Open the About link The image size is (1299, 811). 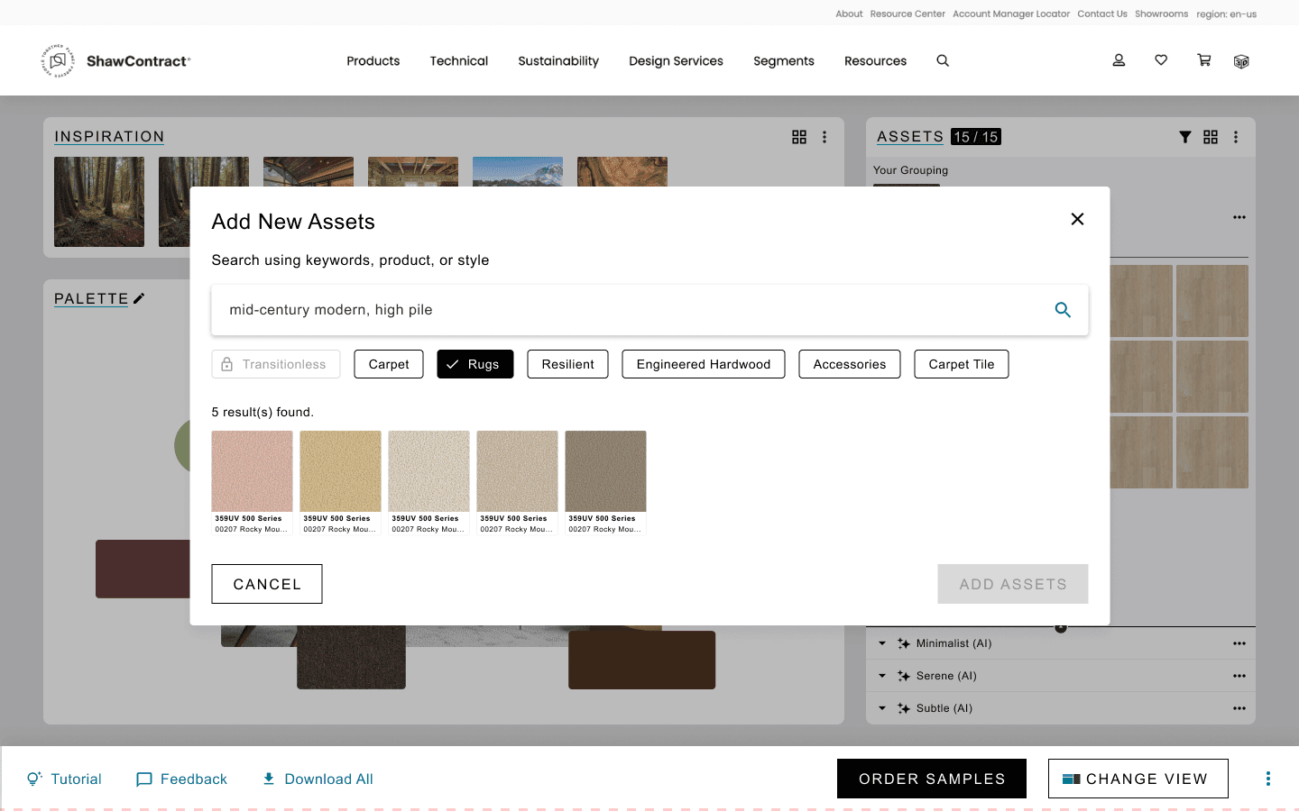click(x=849, y=14)
